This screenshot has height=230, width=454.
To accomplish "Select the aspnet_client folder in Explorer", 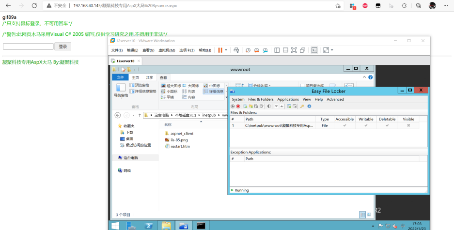I will coord(179,133).
